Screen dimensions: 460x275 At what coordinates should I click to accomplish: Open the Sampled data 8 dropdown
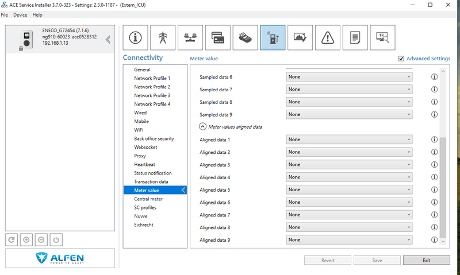coord(349,102)
